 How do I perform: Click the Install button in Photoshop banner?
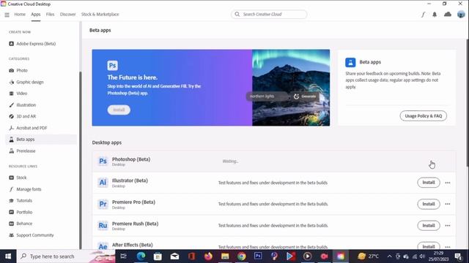[119, 110]
